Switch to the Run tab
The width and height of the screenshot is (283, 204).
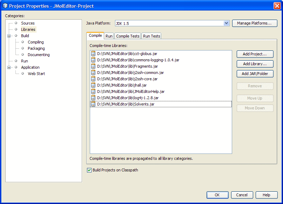point(109,36)
